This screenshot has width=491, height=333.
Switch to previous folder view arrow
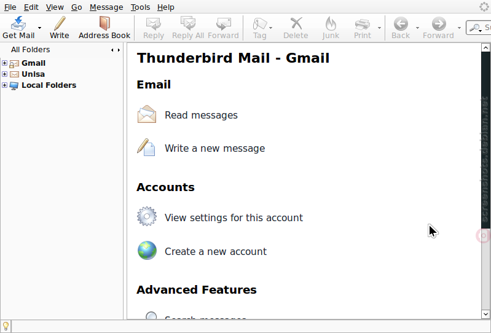[x=112, y=50]
